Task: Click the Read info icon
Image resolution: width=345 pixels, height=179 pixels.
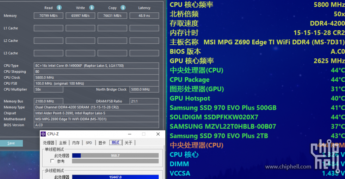Action: [59, 8]
